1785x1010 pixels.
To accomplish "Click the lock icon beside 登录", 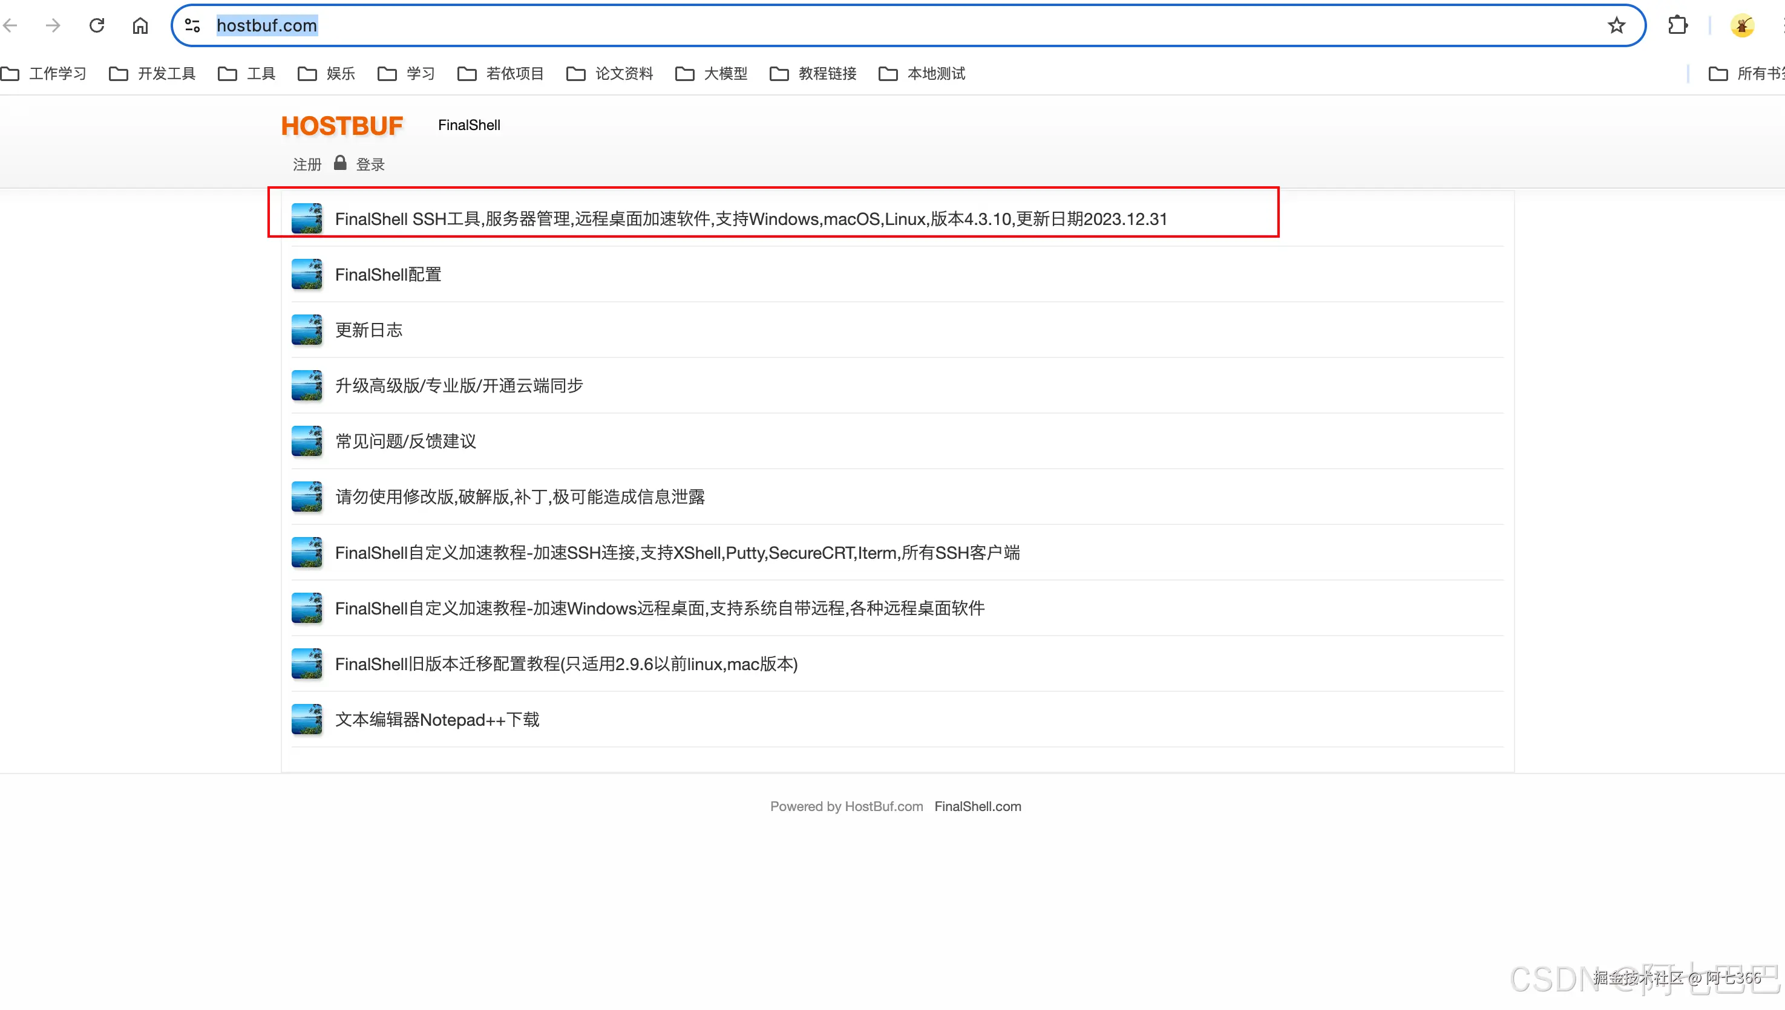I will pos(340,163).
